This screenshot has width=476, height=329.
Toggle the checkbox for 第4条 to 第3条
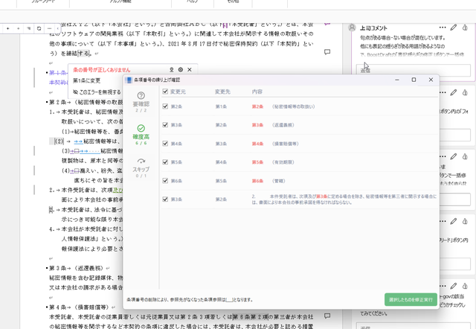point(165,144)
